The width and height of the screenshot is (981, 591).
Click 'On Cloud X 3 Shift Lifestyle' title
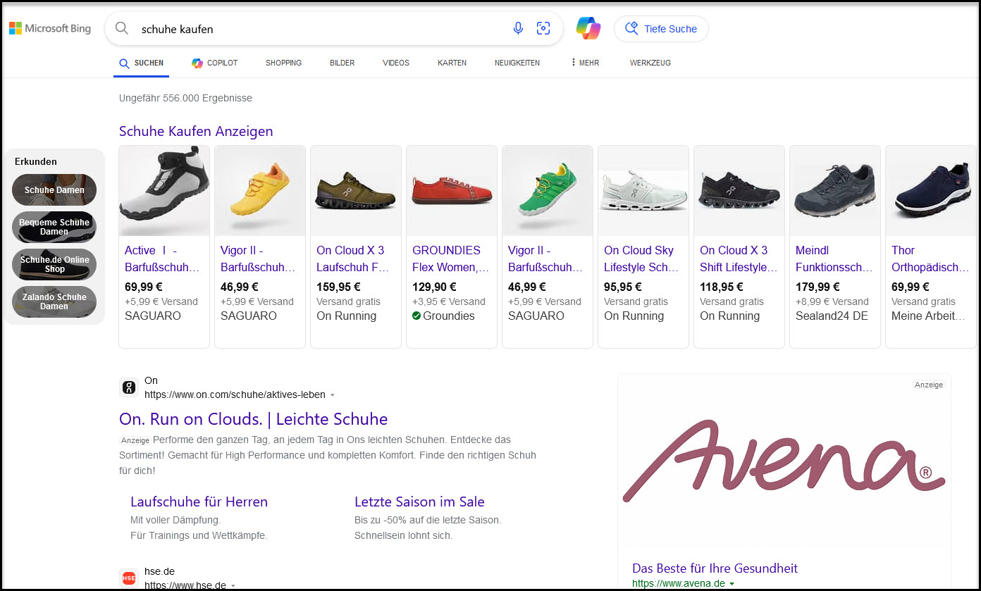coord(739,259)
